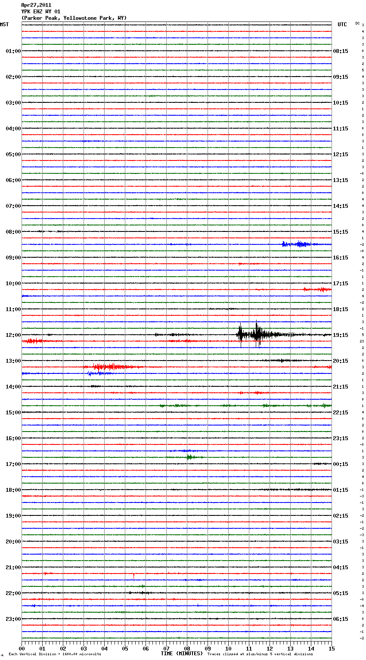Click the "TIME (MINUTES)" axis title
The width and height of the screenshot is (366, 660).
point(182,654)
